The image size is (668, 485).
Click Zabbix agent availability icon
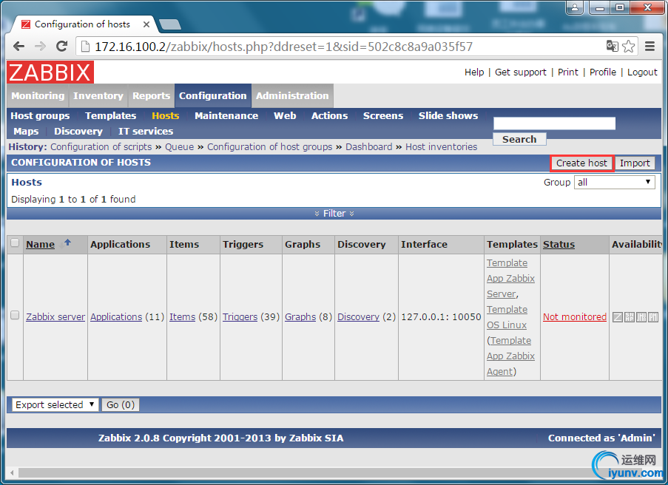point(617,317)
